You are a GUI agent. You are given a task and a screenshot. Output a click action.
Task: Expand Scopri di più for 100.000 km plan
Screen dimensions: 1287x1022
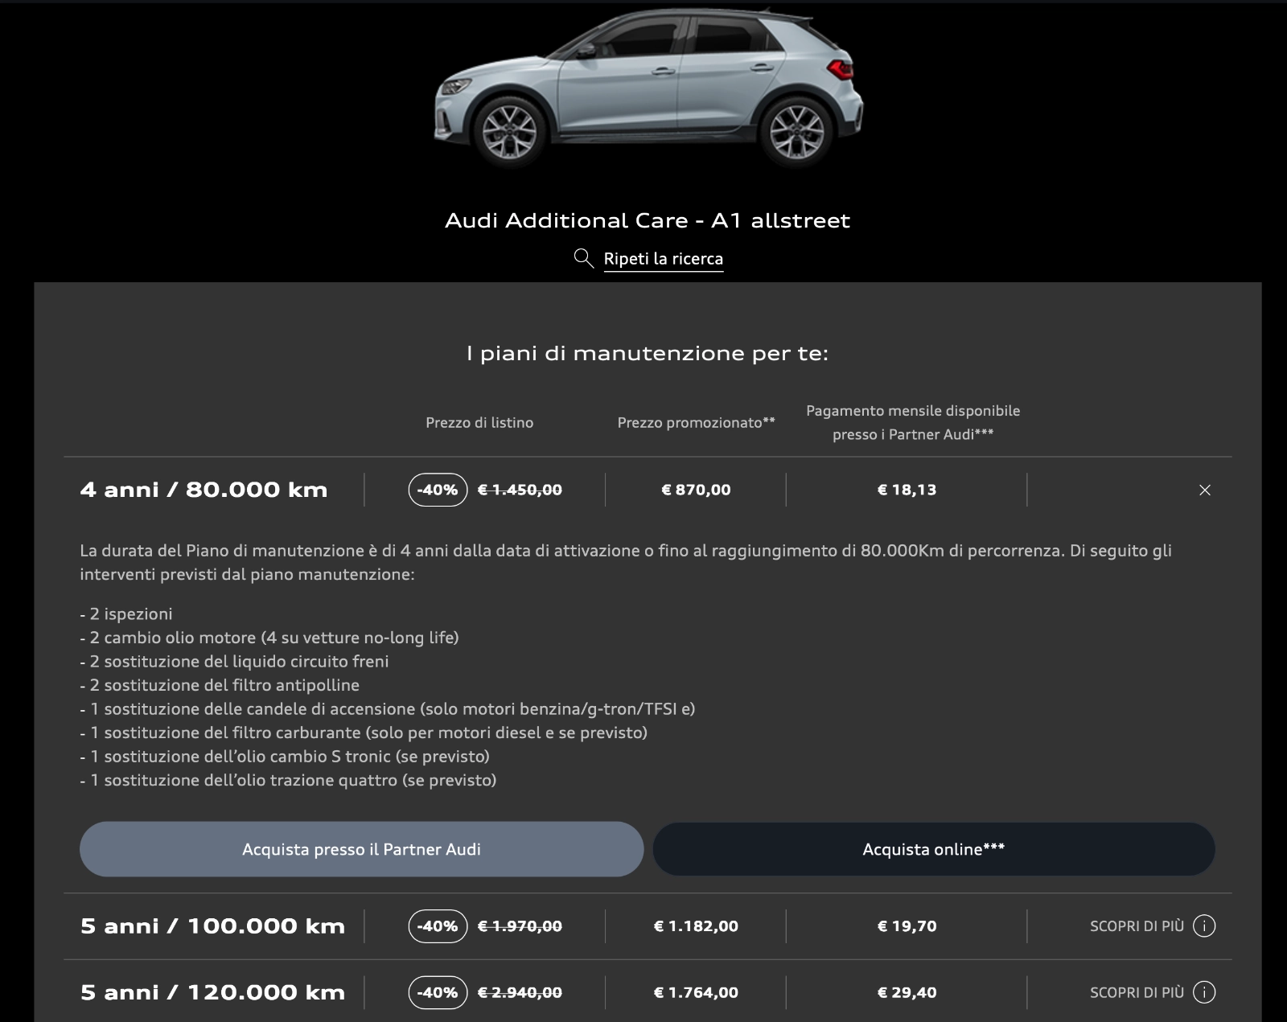point(1137,926)
